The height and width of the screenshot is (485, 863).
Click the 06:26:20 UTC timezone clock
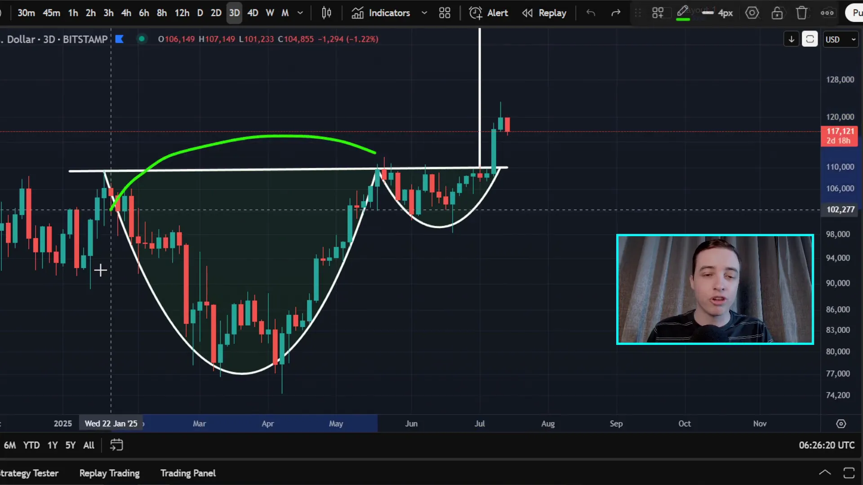pyautogui.click(x=827, y=445)
